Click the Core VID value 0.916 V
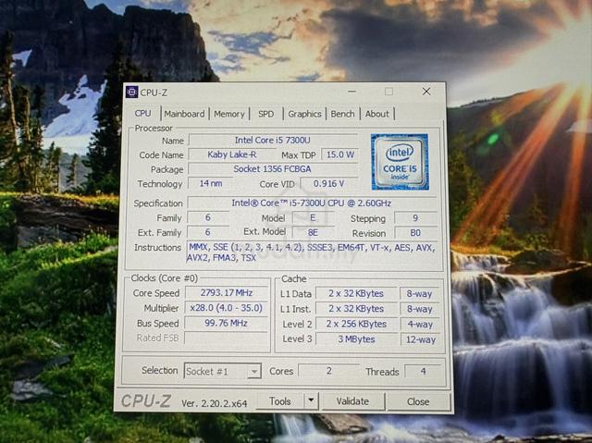Screen dimensions: 592x443 click(329, 184)
